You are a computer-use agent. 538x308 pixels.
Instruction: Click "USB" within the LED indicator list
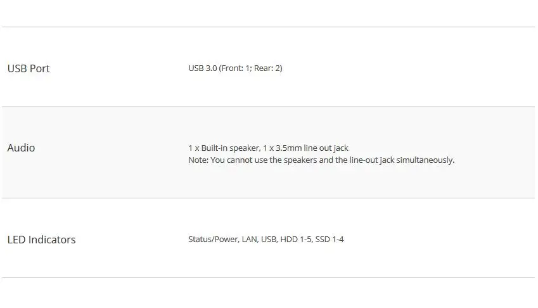click(269, 240)
